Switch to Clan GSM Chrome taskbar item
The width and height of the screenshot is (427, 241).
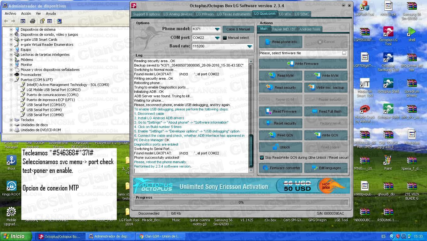pyautogui.click(x=160, y=236)
